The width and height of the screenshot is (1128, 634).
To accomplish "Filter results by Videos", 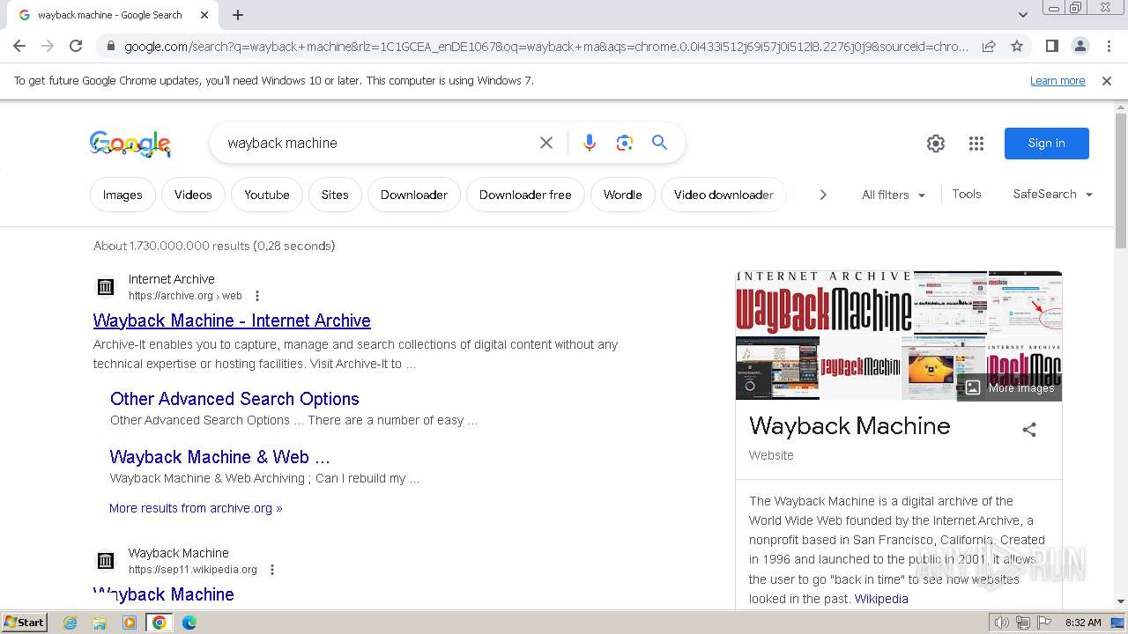I will (x=193, y=195).
